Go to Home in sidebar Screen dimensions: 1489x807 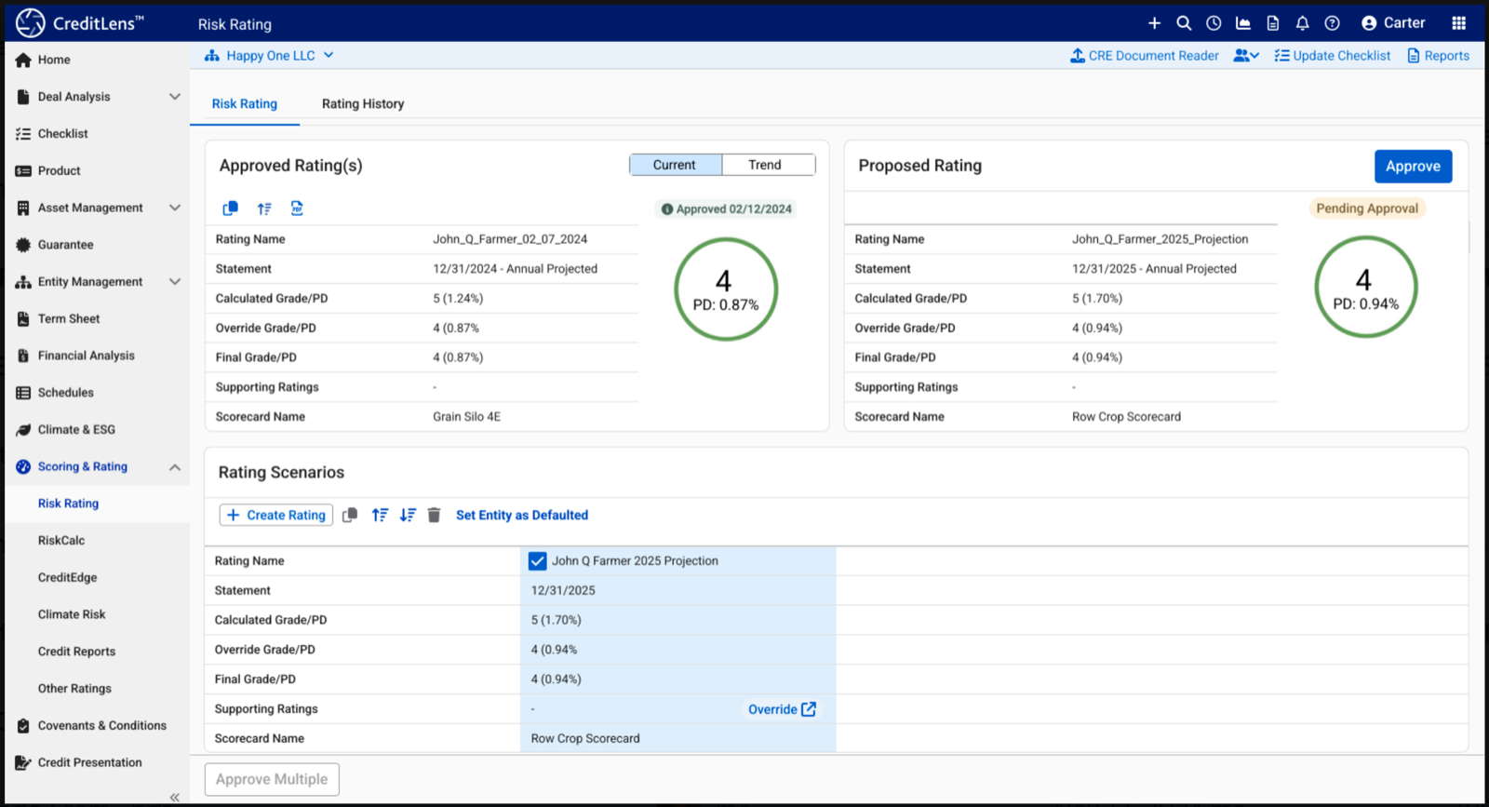54,60
